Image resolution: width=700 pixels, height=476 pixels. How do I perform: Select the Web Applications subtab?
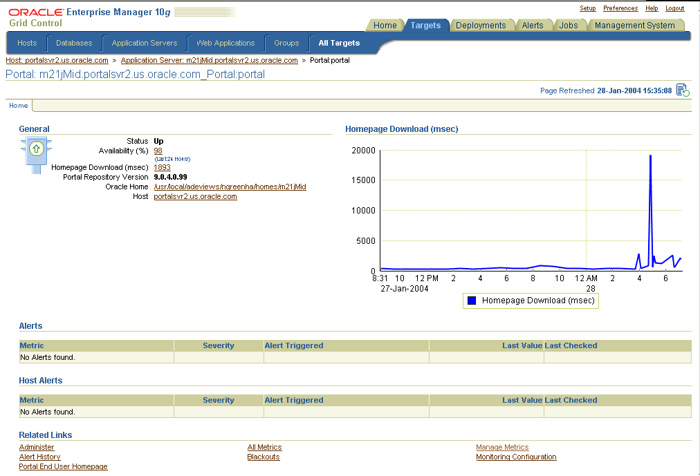point(225,43)
